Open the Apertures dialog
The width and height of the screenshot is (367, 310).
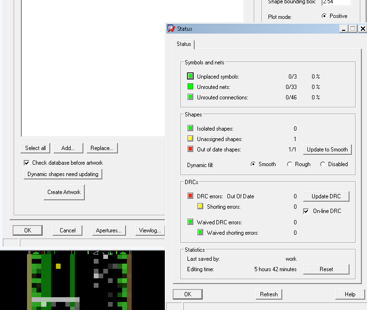tap(109, 230)
